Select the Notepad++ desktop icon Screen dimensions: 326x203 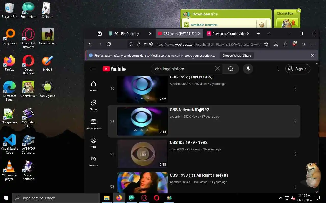tap(9, 116)
